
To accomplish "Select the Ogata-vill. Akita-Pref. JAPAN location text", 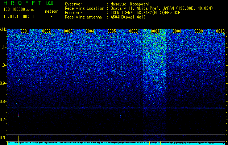I will pos(162,8).
